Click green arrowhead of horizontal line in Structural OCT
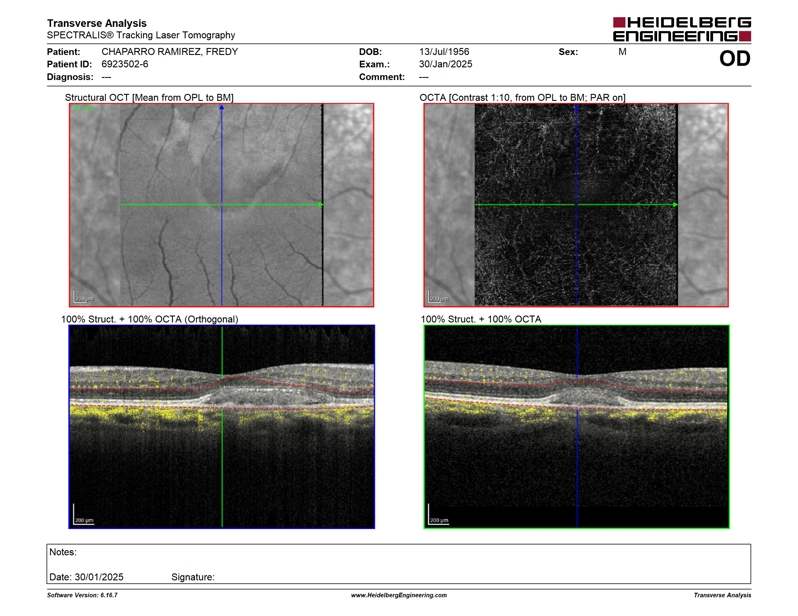This screenshot has height=616, width=798. point(320,205)
